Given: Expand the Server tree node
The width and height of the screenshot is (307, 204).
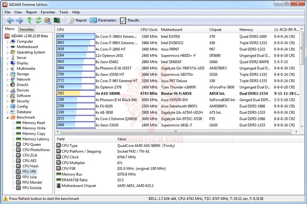Looking at the screenshot, I should pos(8,58).
